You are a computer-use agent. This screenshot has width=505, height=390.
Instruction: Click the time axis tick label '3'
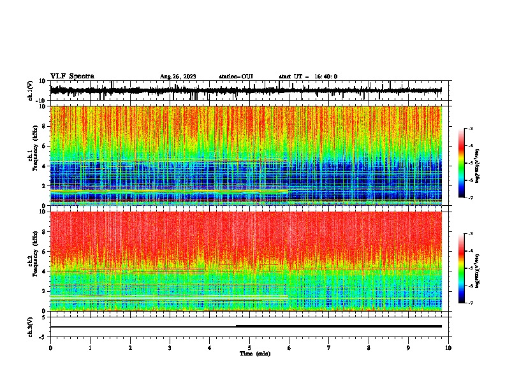(170, 348)
